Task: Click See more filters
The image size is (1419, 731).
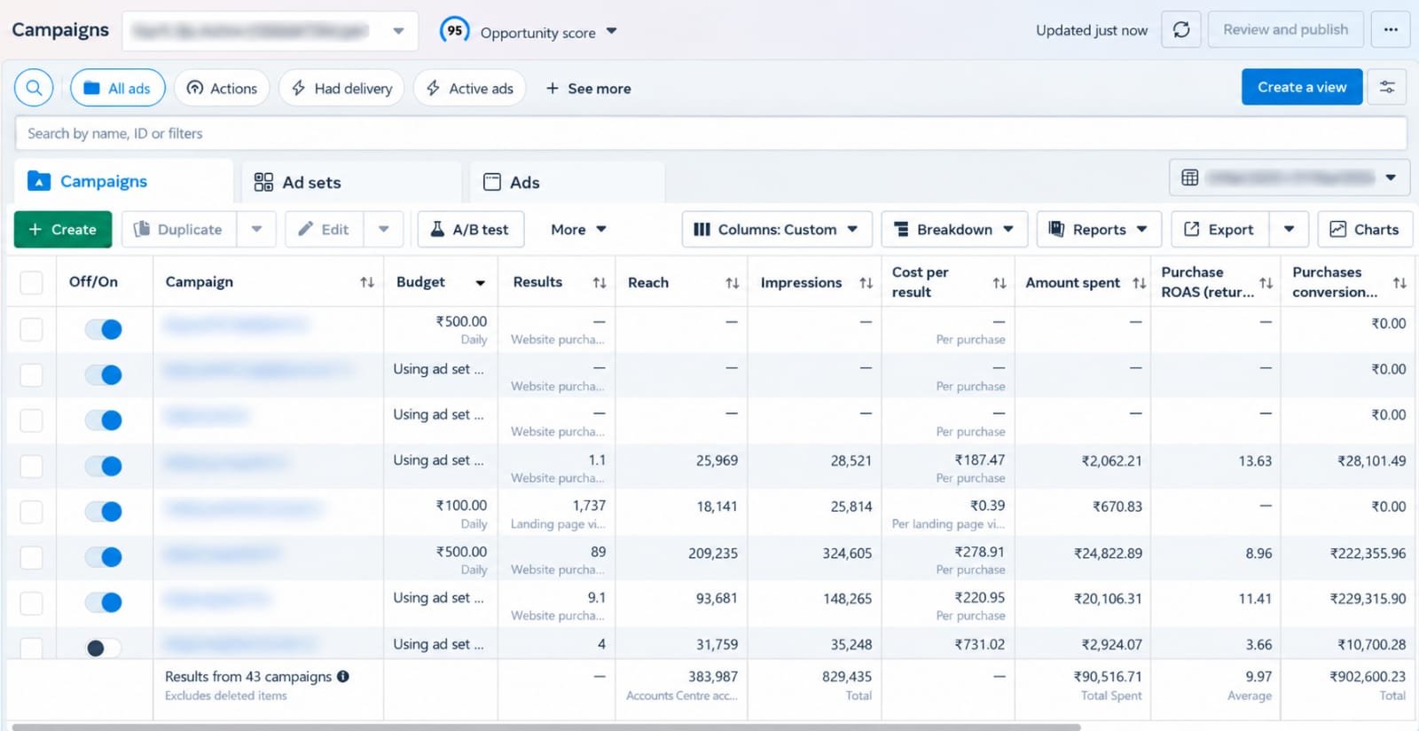Action: click(x=588, y=88)
